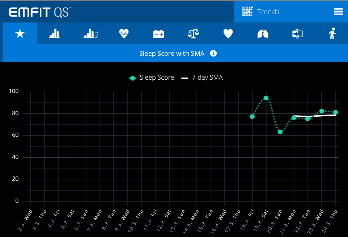Viewport: 348px width, 237px height.
Task: Open the Sleep Score info tooltip
Action: (x=213, y=53)
